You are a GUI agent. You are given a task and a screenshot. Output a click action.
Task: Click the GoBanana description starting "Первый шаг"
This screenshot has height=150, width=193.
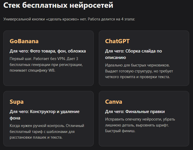click(46, 64)
